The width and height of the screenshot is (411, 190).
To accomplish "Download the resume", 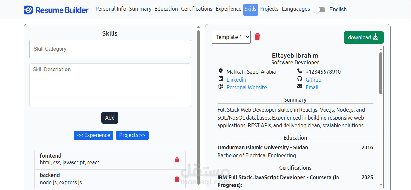I will [364, 37].
